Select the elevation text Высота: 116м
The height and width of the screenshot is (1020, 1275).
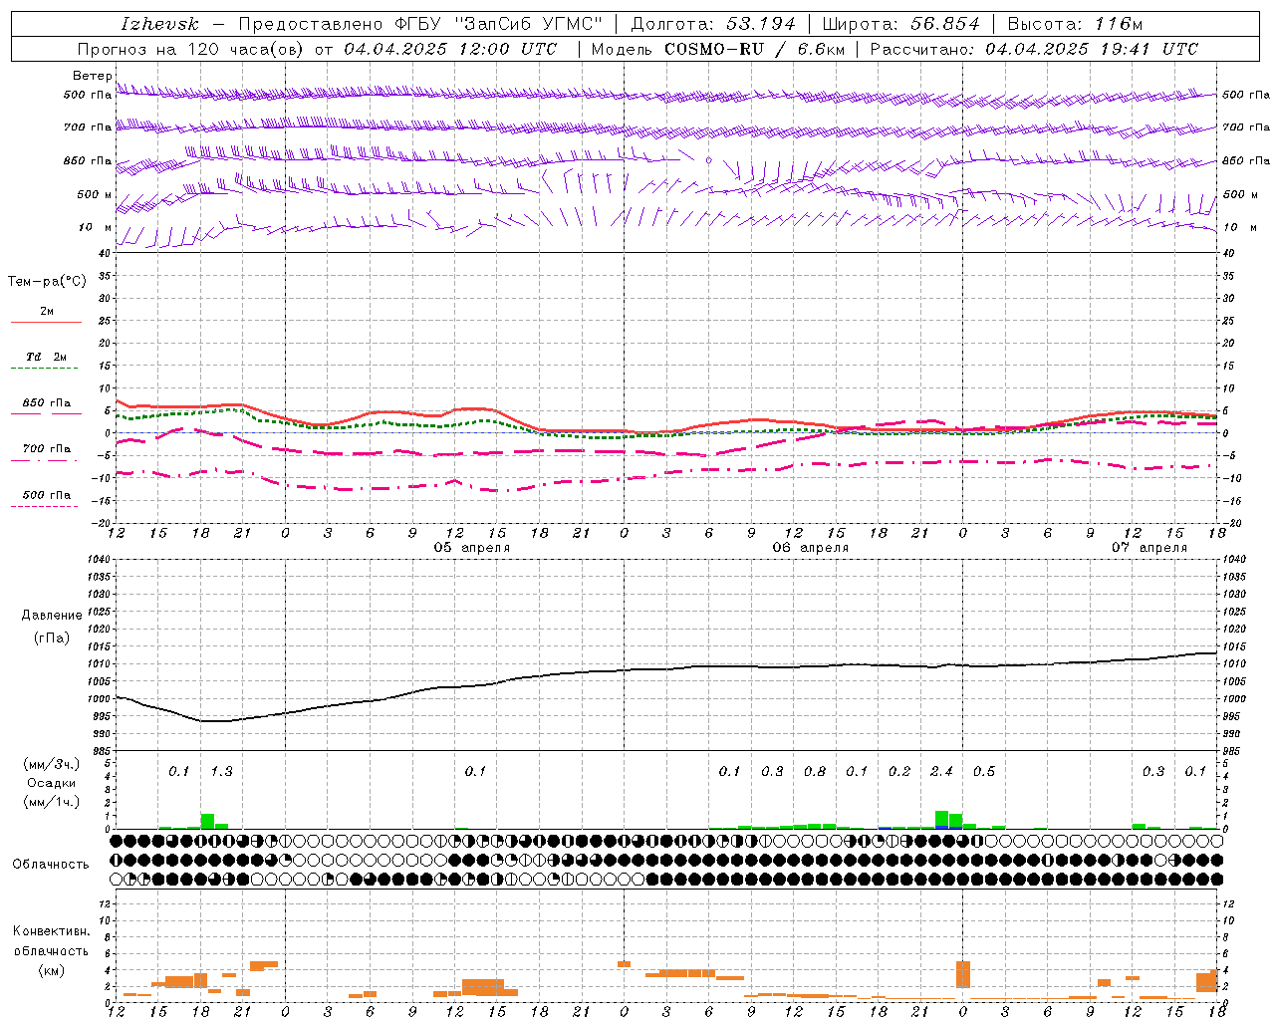(1075, 24)
